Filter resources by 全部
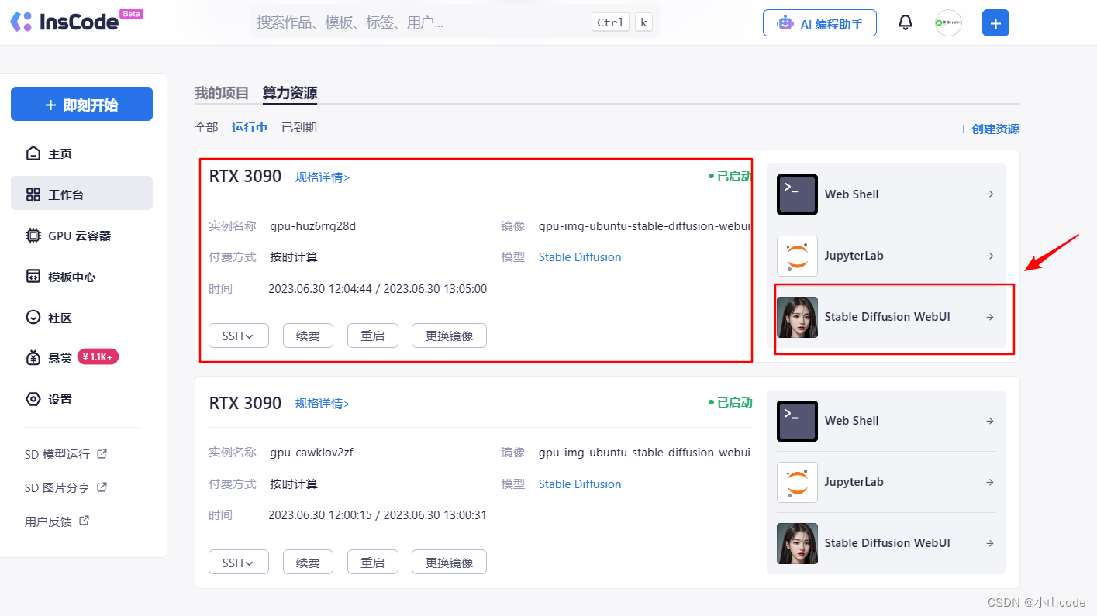The width and height of the screenshot is (1097, 616). pos(206,128)
